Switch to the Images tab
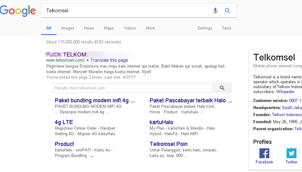The height and width of the screenshot is (172, 302). (x=68, y=28)
